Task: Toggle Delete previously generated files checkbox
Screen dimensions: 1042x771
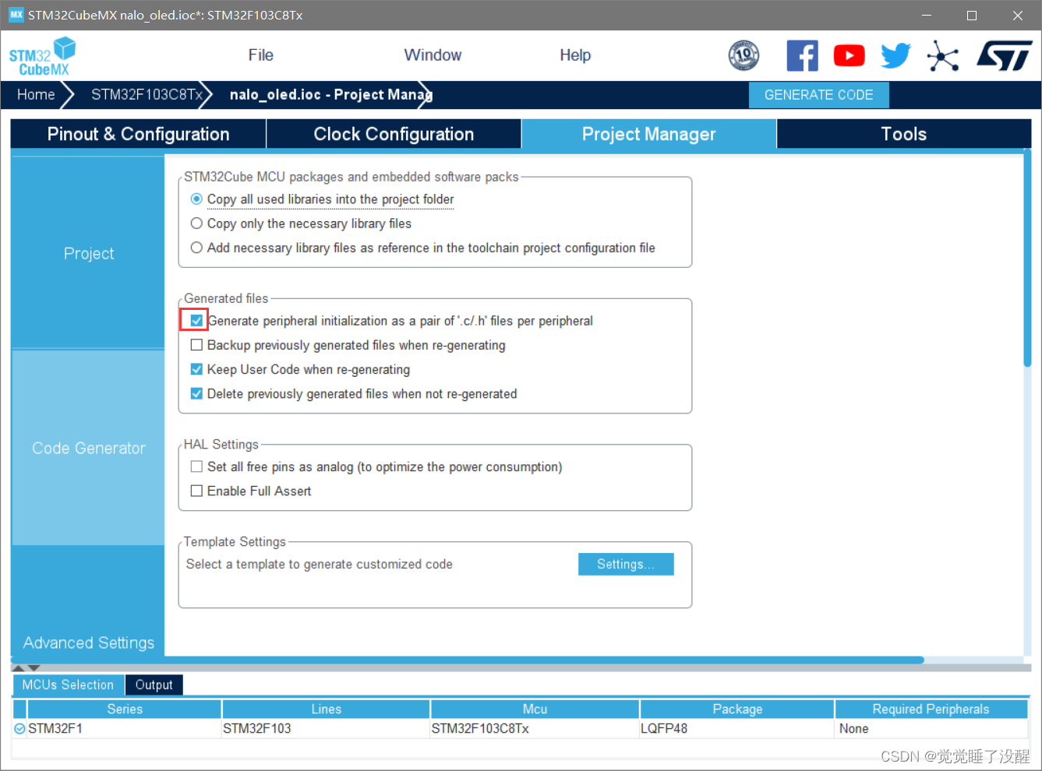Action: coord(196,393)
